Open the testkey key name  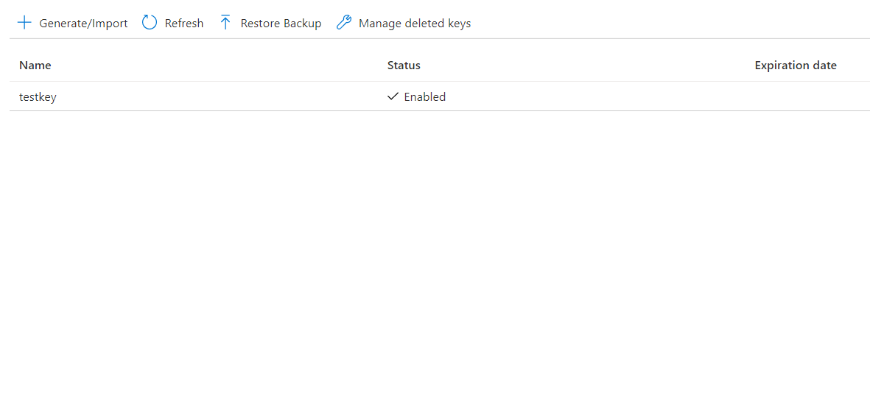pos(38,97)
